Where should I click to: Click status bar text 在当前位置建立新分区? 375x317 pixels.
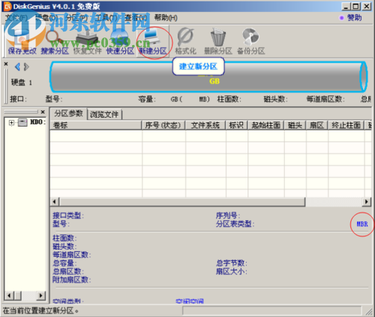[x=40, y=311]
